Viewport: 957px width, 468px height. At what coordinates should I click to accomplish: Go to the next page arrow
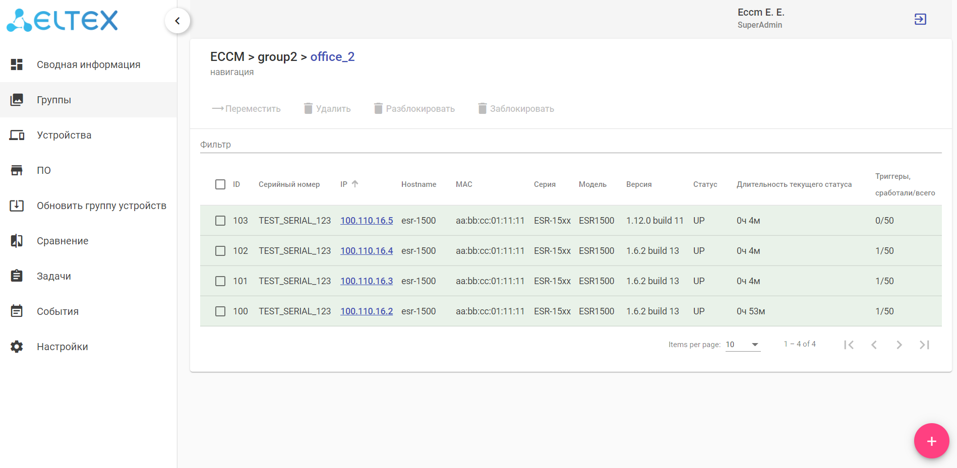tap(899, 345)
